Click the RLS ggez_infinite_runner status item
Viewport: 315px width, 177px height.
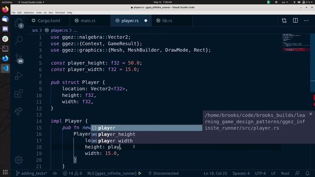click(x=112, y=174)
